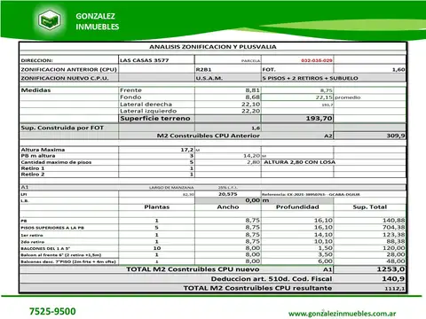This screenshot has width=426, height=319.
Task: Click the LARGO DE MANZANA header
Action: [x=171, y=188]
